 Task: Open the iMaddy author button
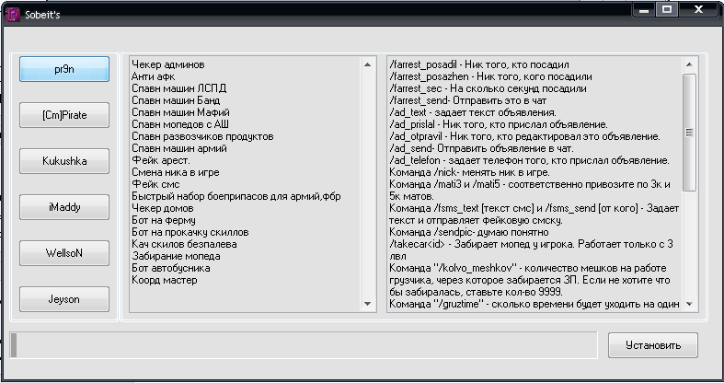pyautogui.click(x=64, y=206)
